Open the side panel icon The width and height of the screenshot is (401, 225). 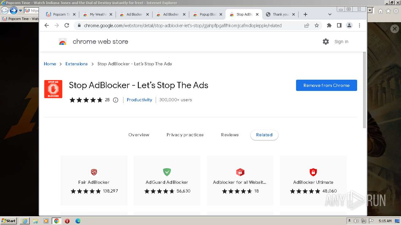[x=339, y=26]
